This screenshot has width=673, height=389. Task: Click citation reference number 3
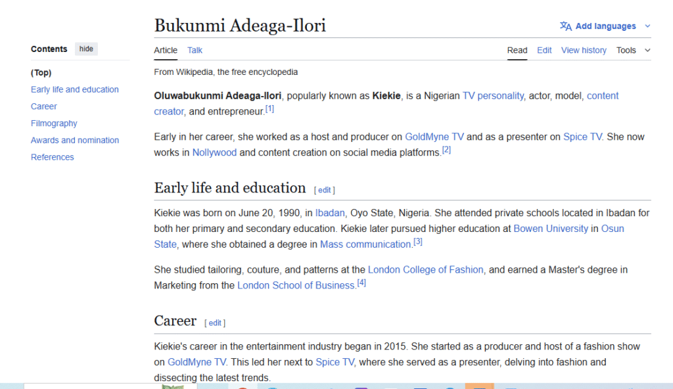pos(417,242)
